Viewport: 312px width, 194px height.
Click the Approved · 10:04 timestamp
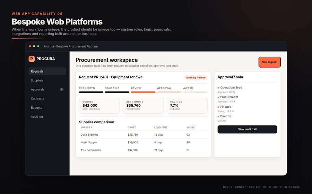(226, 101)
